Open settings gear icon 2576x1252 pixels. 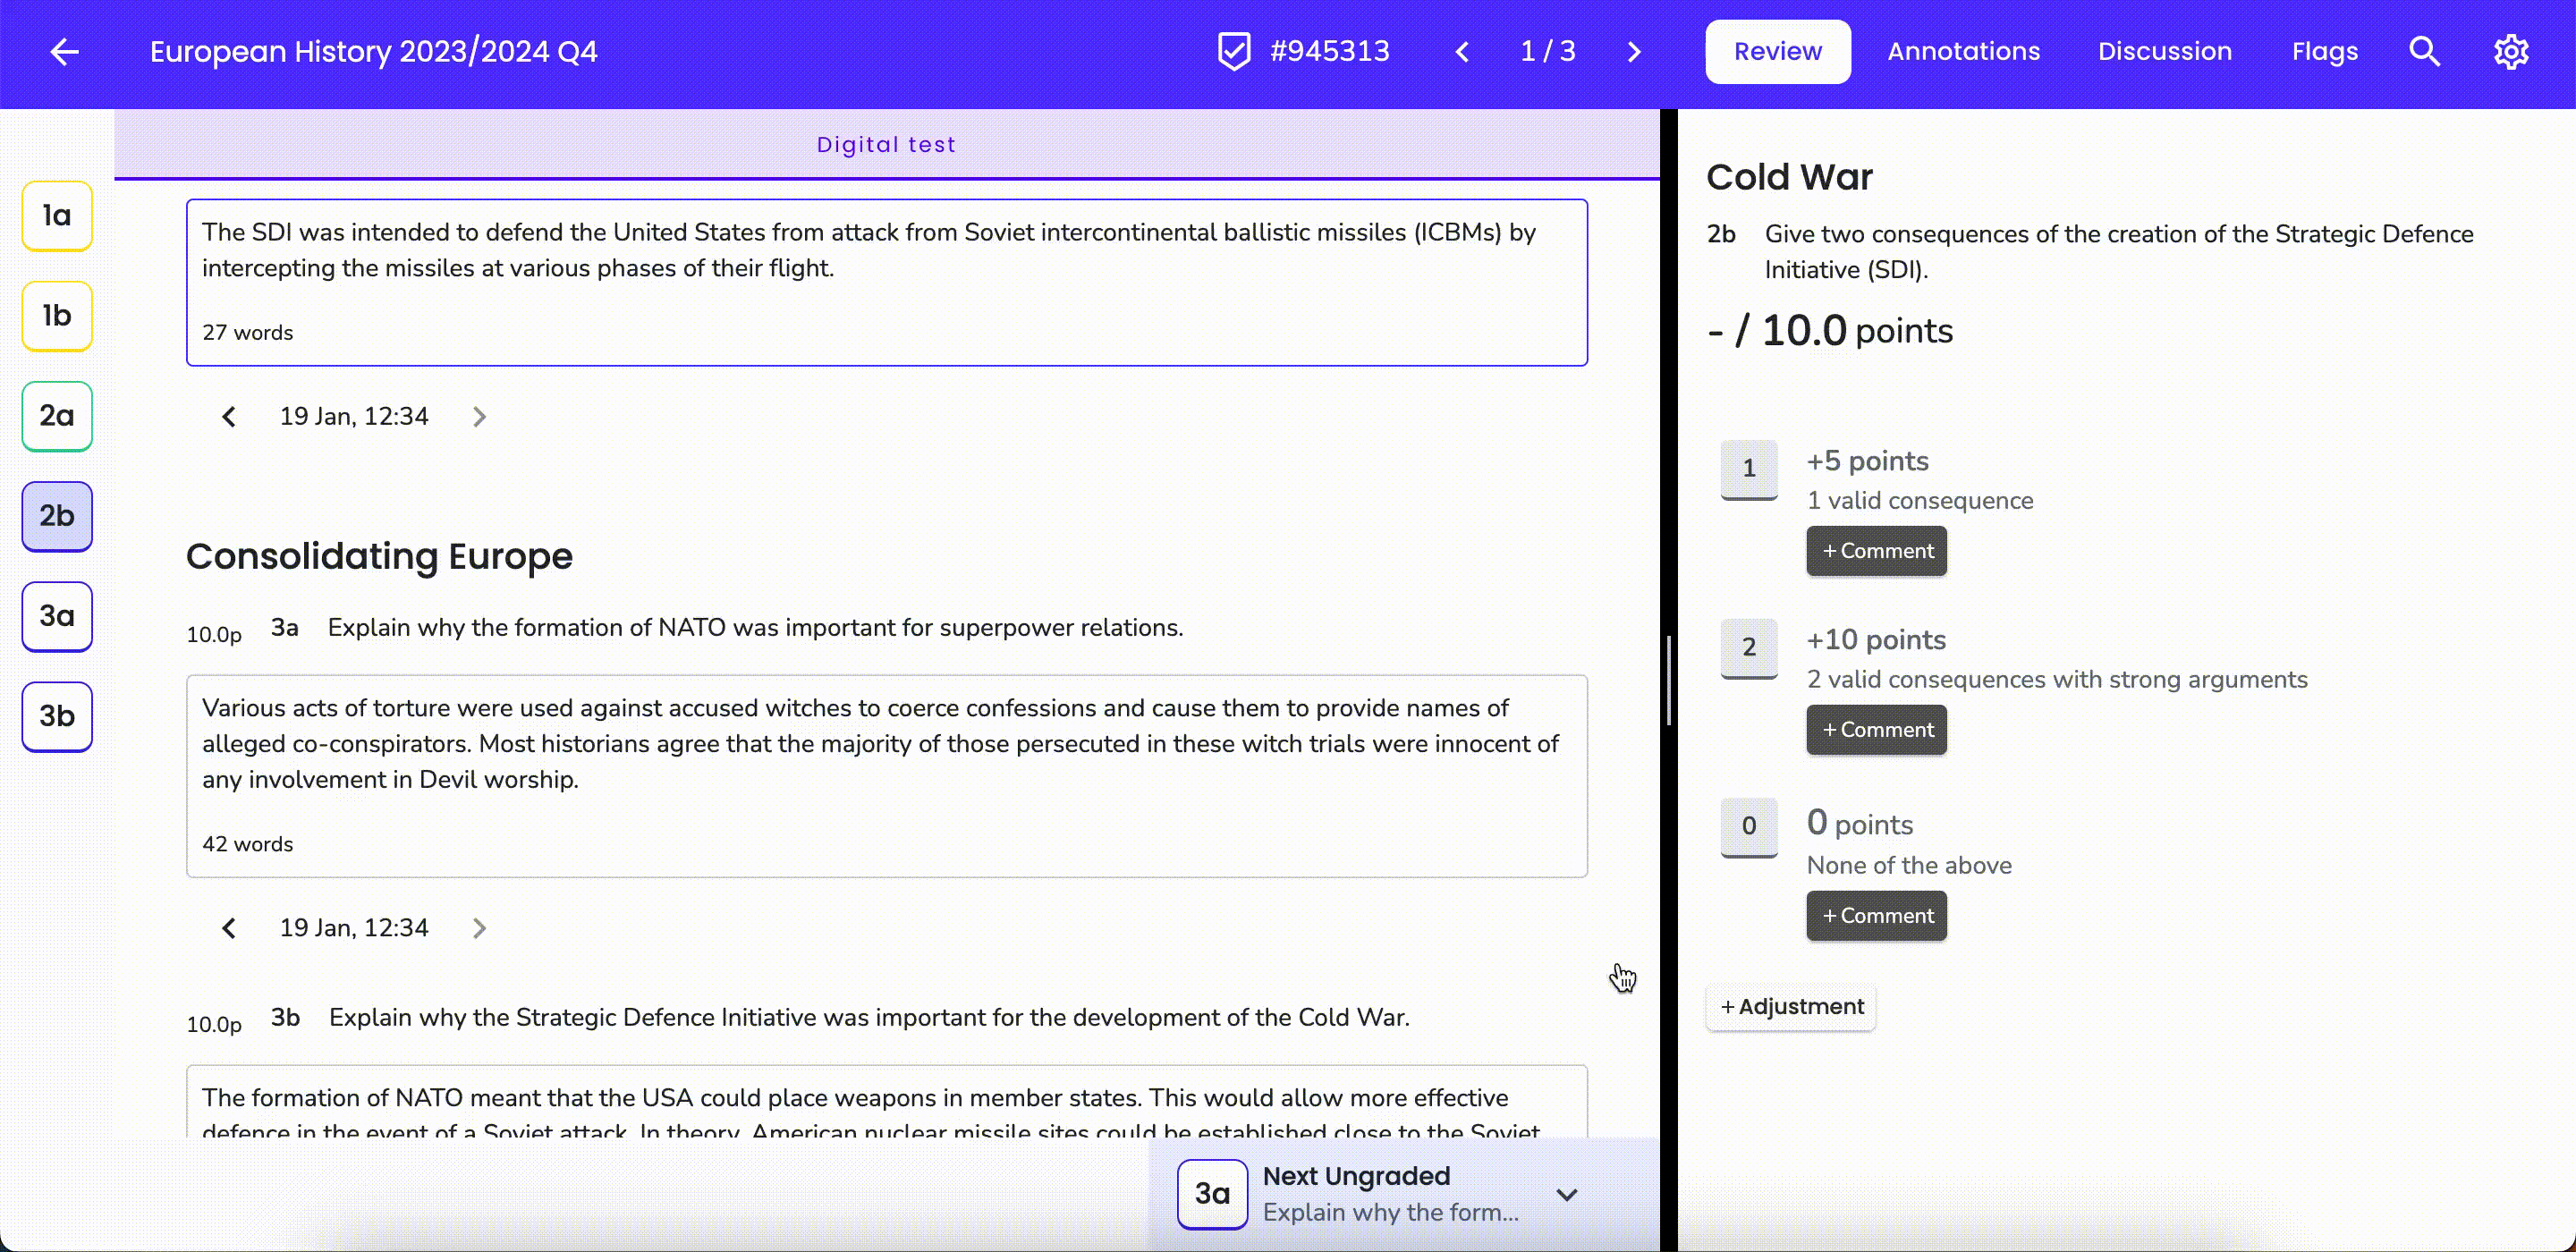(x=2510, y=52)
